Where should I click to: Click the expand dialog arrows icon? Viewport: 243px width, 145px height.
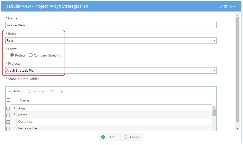[221, 6]
